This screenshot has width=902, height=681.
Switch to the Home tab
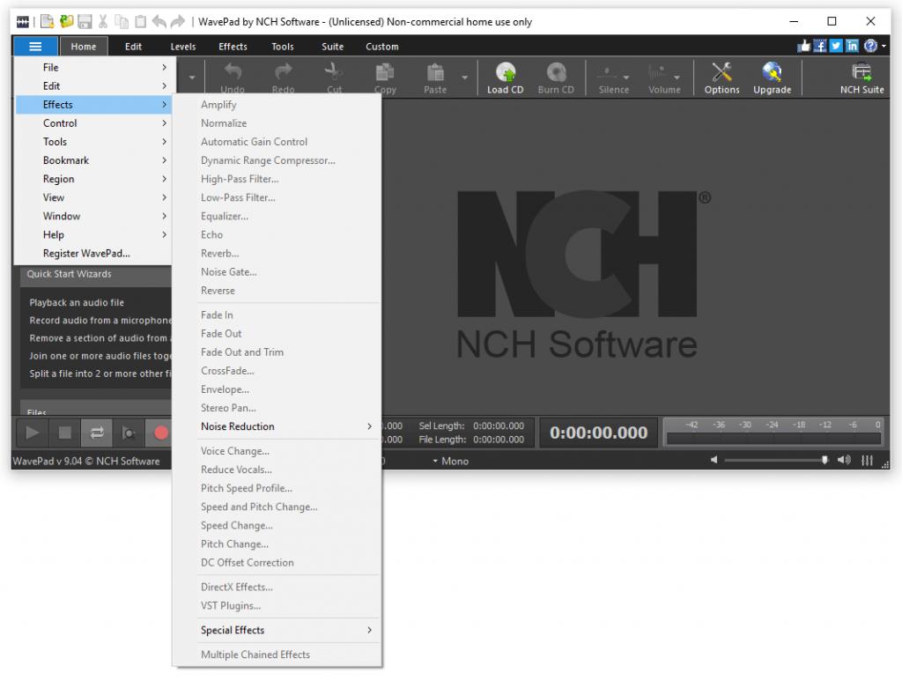(x=84, y=47)
